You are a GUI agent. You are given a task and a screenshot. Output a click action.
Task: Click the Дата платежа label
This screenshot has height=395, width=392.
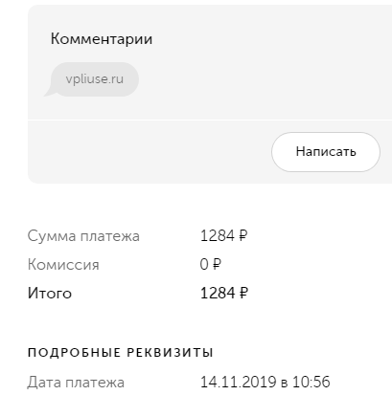tap(76, 383)
